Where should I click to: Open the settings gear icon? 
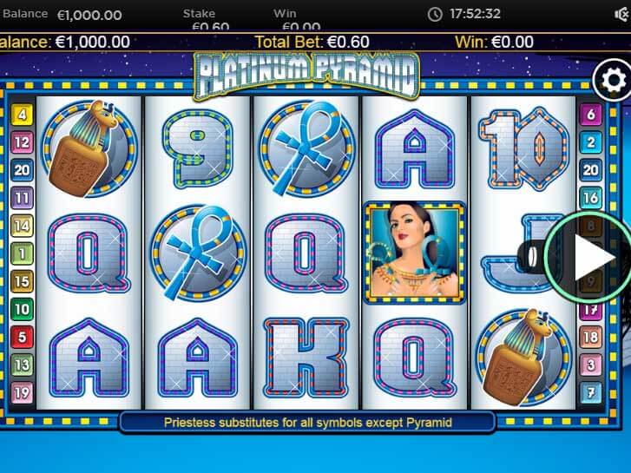click(x=614, y=81)
